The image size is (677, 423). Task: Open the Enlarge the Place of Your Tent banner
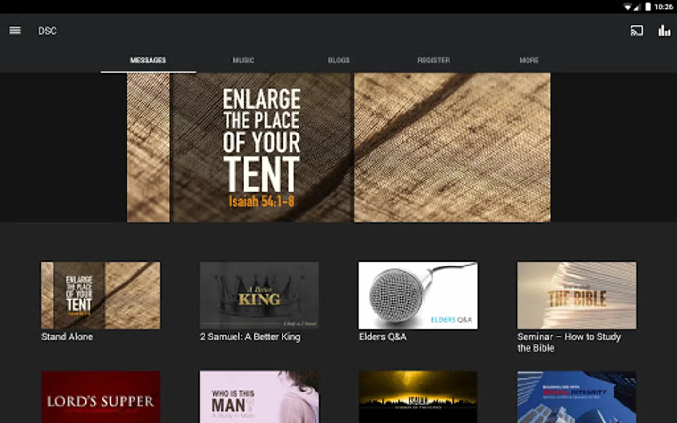click(x=338, y=148)
